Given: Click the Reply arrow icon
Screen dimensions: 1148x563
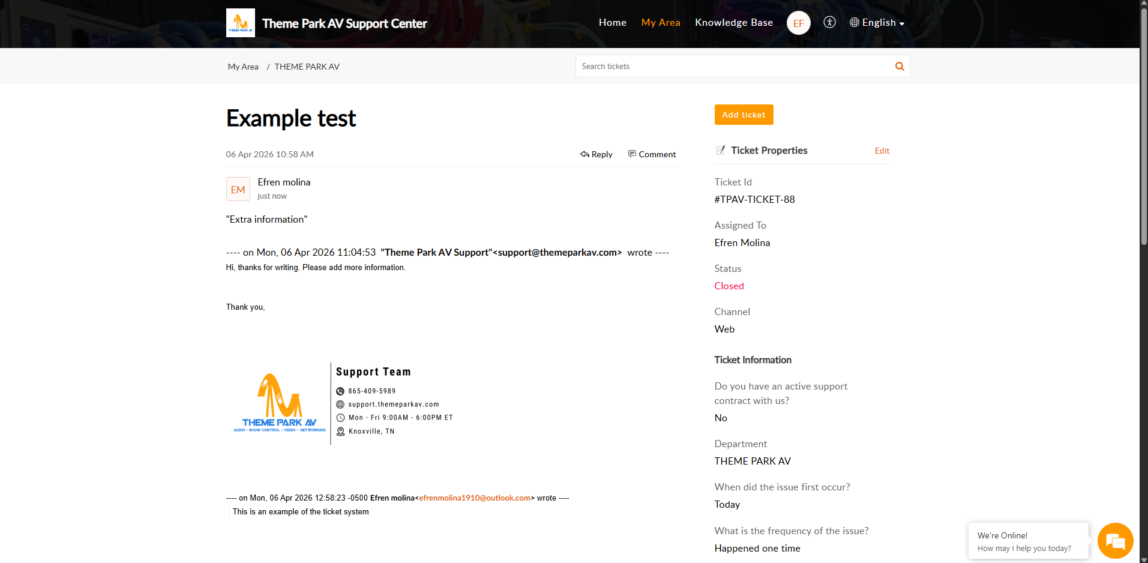Looking at the screenshot, I should coord(585,154).
